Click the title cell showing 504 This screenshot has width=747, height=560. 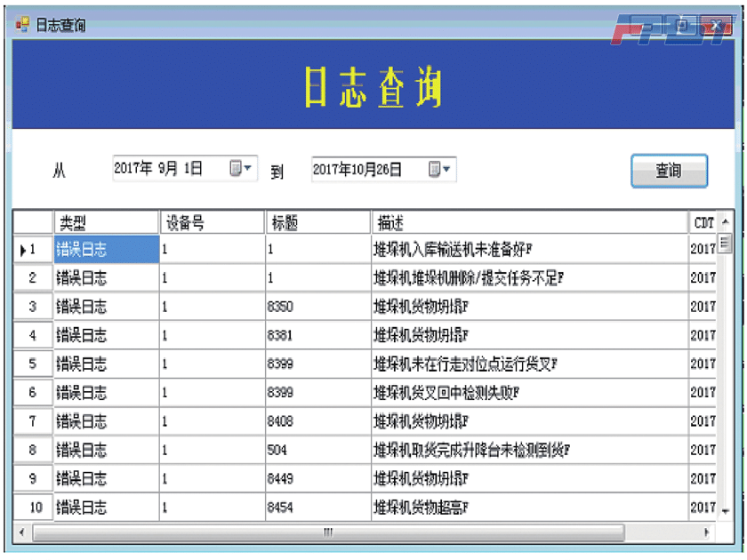click(317, 450)
